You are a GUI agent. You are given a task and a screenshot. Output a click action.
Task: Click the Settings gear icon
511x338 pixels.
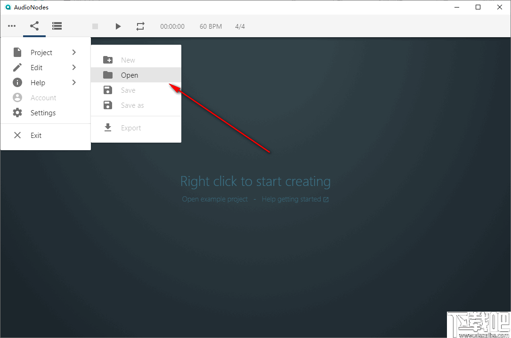(17, 113)
